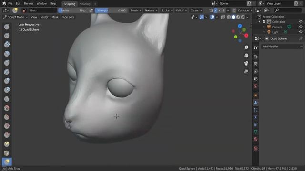Select the Smooth brush tool
Screen dimensions: 305x171
tap(7, 108)
